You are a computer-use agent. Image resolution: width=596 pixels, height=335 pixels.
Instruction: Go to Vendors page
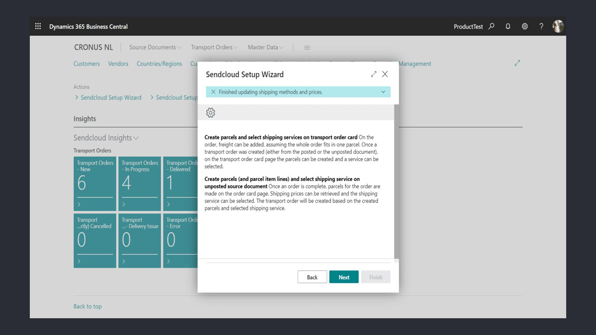click(x=118, y=64)
